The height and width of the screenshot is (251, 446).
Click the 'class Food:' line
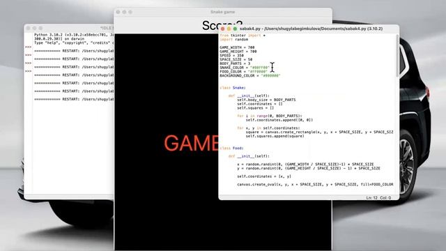tap(231, 149)
